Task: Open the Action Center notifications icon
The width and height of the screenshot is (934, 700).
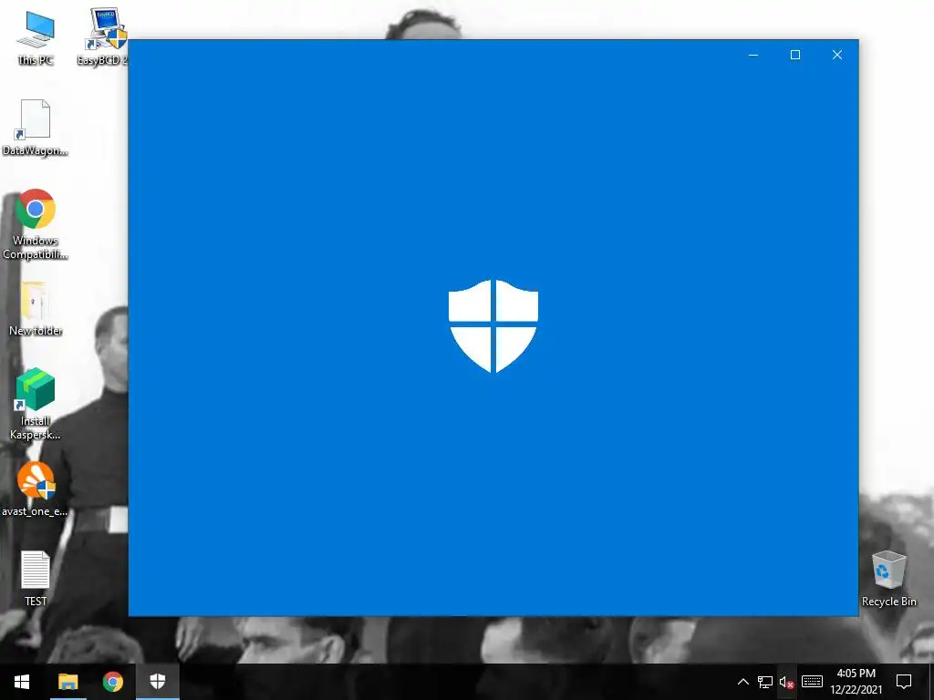Action: [x=904, y=682]
